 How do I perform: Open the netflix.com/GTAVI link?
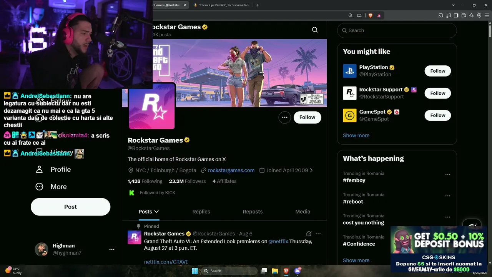point(166,262)
